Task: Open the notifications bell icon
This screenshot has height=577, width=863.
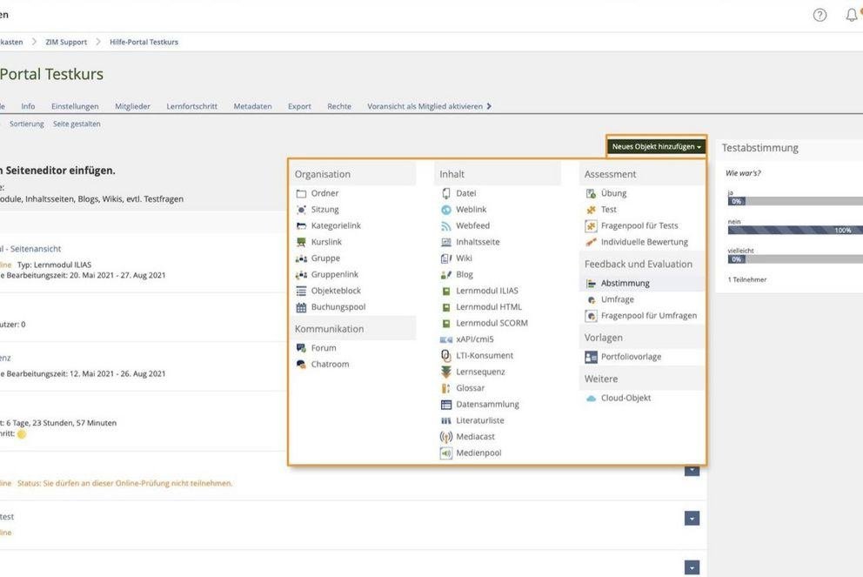Action: [852, 15]
